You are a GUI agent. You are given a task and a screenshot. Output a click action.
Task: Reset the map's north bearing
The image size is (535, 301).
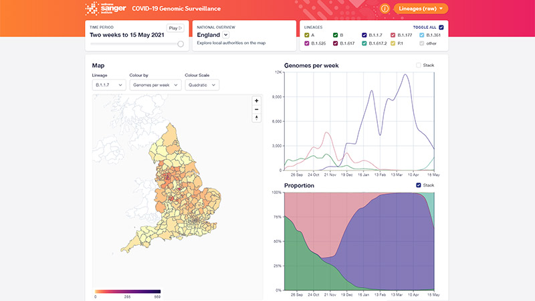point(256,118)
